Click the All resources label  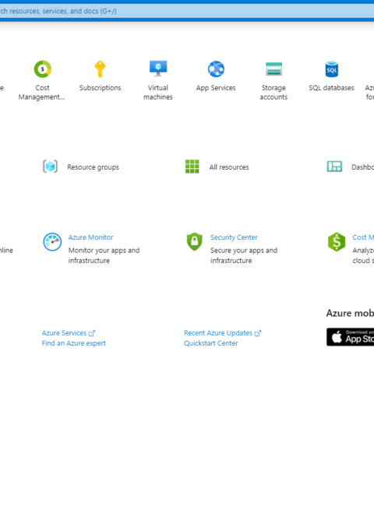pos(229,167)
